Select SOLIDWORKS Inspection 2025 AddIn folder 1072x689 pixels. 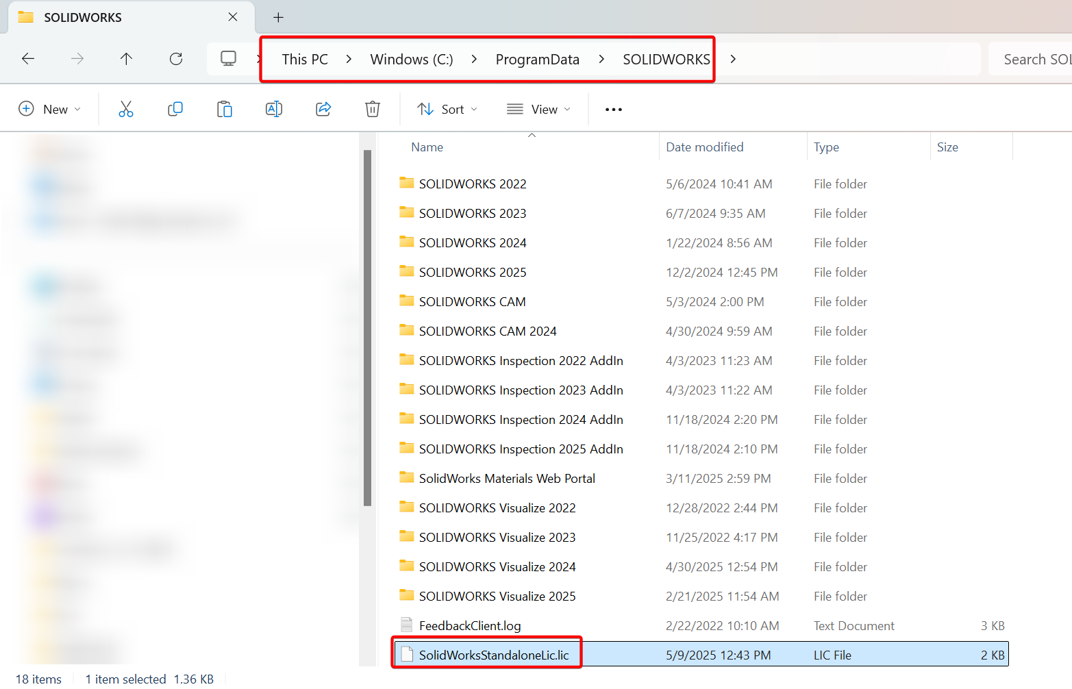(521, 449)
